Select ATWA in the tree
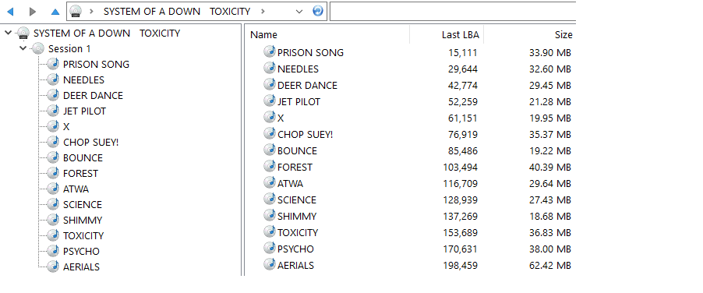The image size is (703, 293). click(x=76, y=189)
